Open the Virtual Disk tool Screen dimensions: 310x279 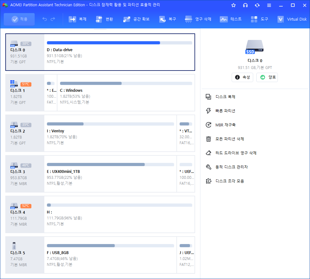[x=292, y=19]
